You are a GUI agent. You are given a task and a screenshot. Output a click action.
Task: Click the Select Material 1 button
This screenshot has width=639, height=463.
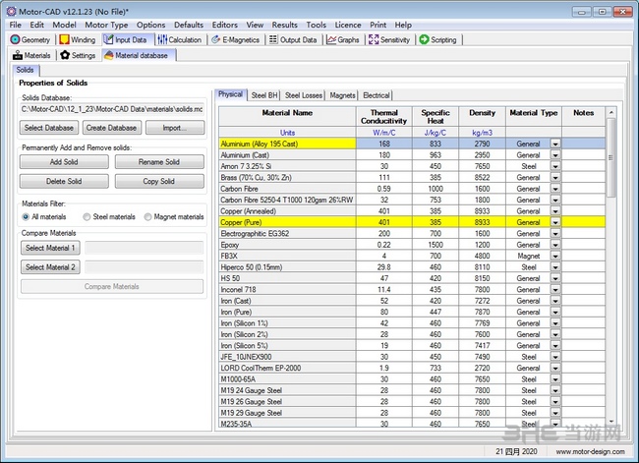(x=50, y=248)
